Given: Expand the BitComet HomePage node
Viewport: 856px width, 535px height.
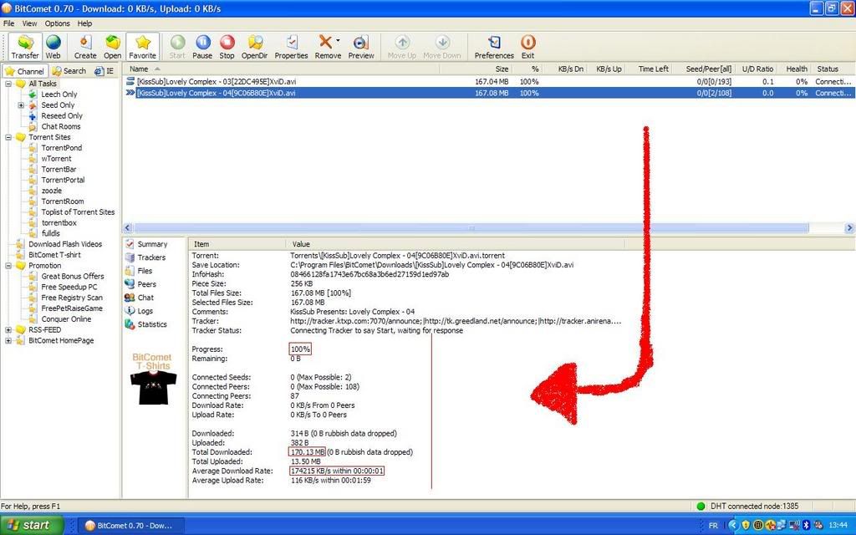Looking at the screenshot, I should coord(8,341).
